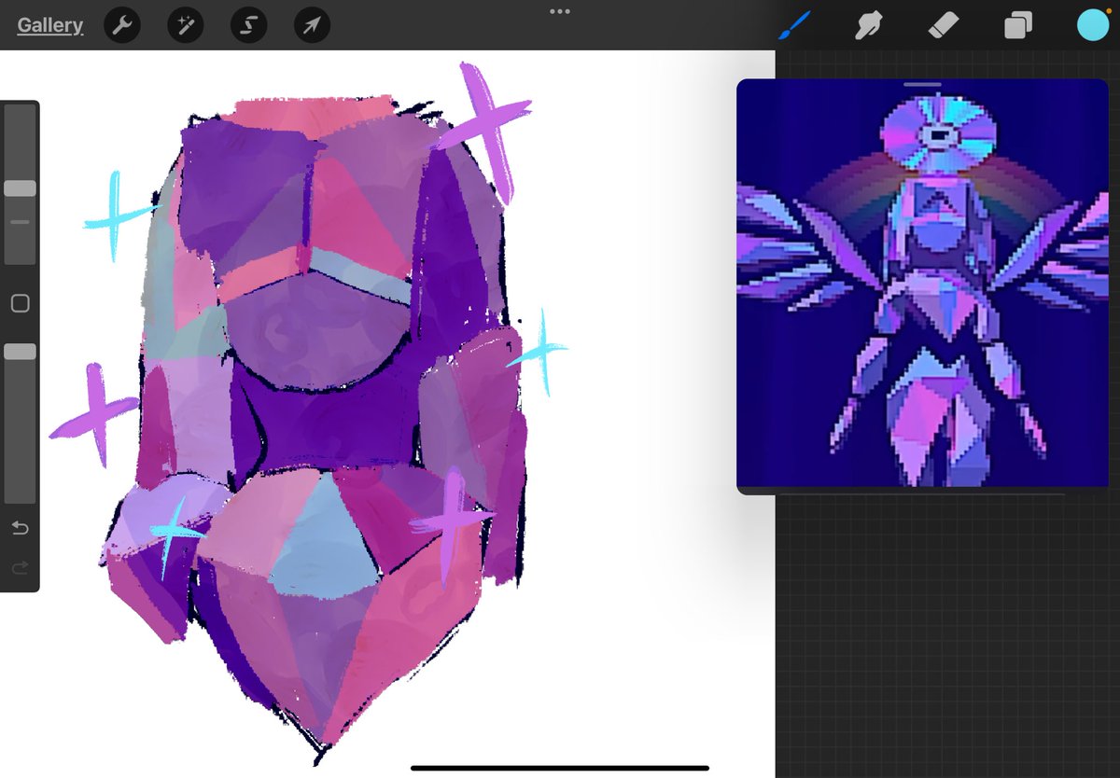Click the brush opacity slider handle

pos(20,352)
